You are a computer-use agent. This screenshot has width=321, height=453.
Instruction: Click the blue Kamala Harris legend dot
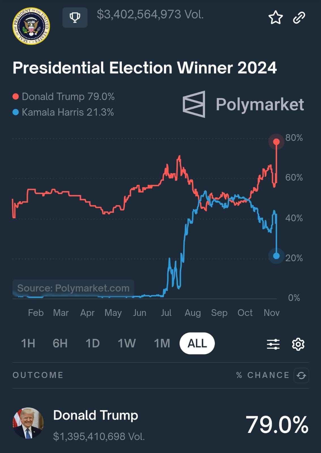point(16,112)
